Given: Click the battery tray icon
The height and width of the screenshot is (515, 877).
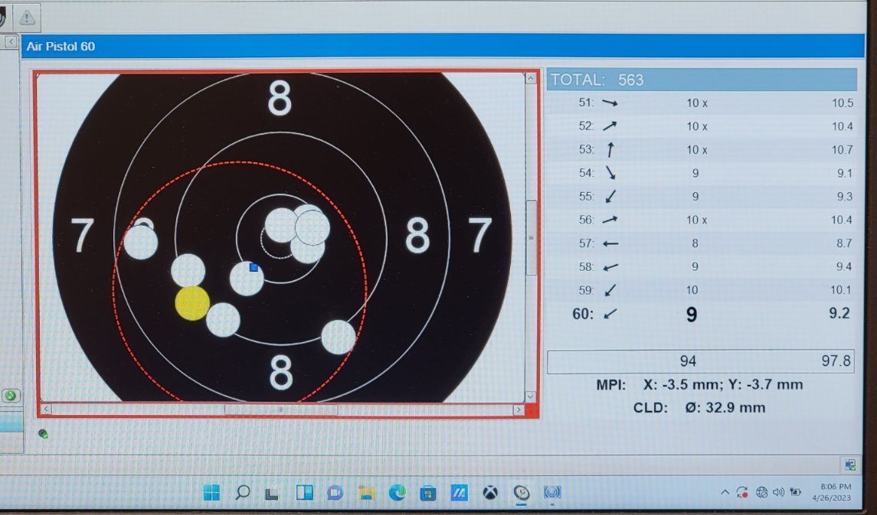Looking at the screenshot, I should click(795, 492).
